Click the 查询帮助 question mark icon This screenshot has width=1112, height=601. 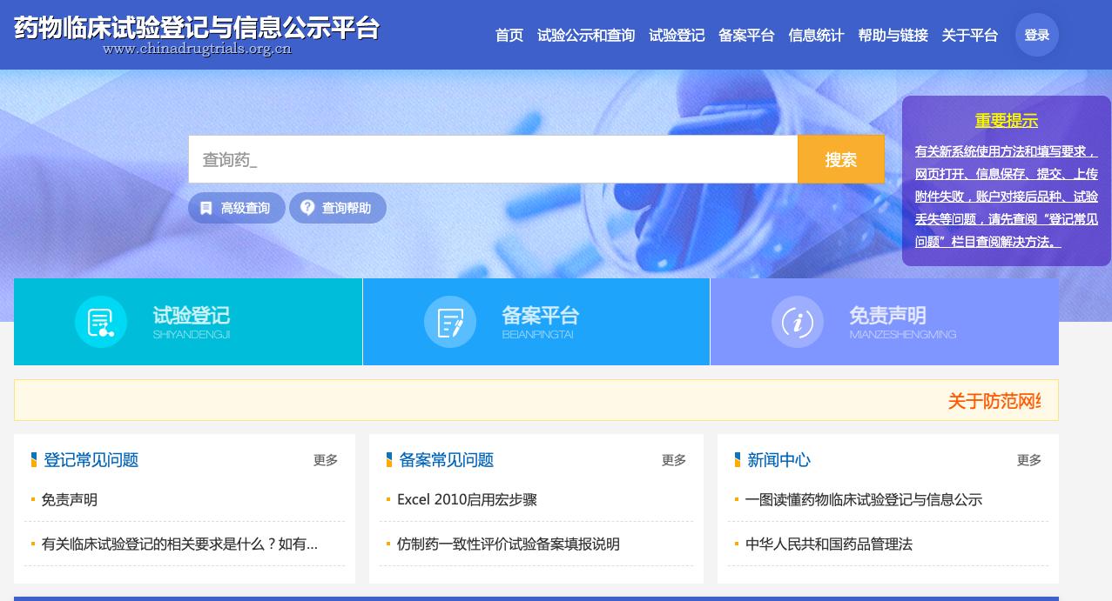click(x=308, y=208)
